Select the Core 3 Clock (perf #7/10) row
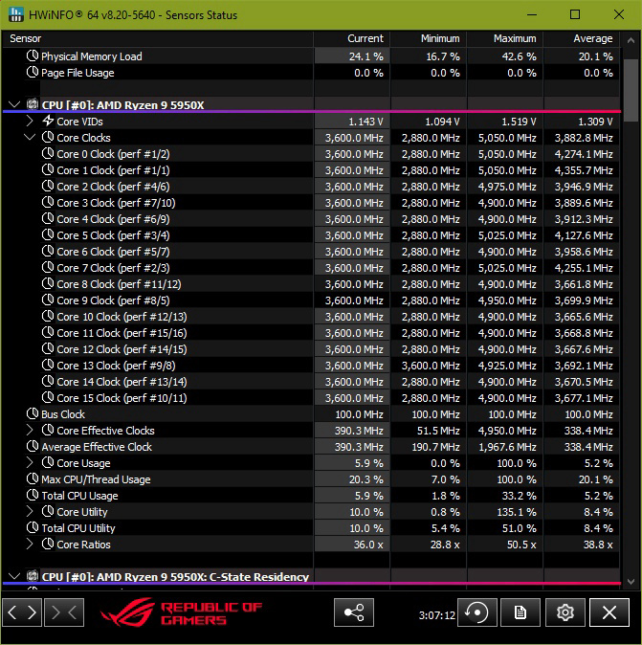This screenshot has width=642, height=645. pyautogui.click(x=311, y=203)
